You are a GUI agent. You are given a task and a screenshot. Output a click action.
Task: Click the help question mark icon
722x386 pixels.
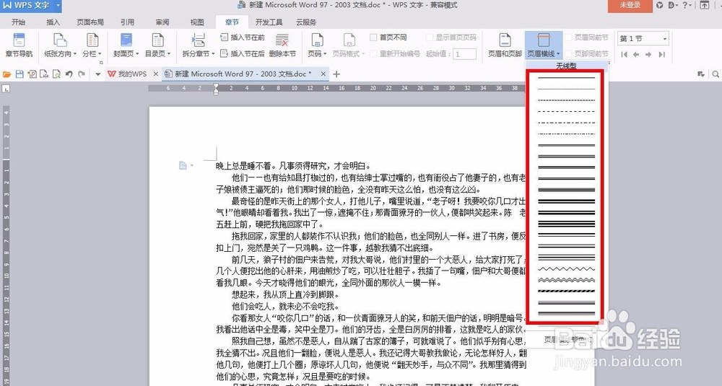(x=686, y=5)
